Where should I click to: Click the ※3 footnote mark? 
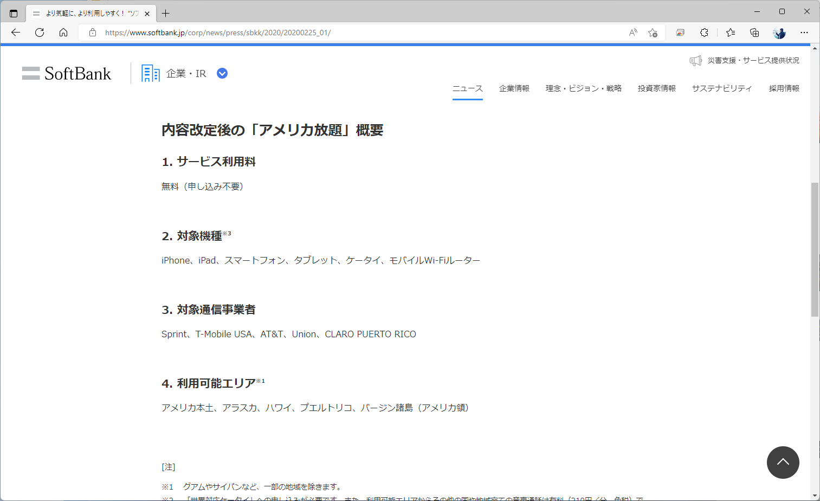click(x=227, y=233)
